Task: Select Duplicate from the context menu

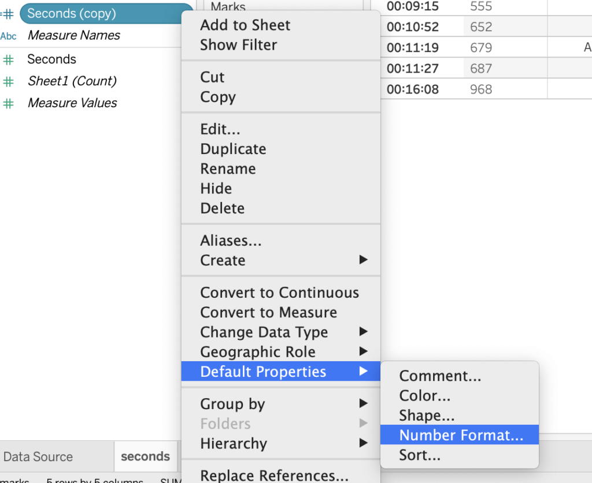Action: click(233, 149)
